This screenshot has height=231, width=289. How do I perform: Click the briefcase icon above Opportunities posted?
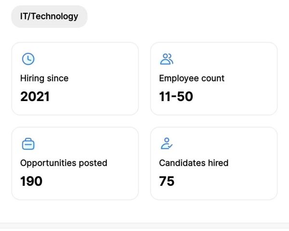coord(28,144)
